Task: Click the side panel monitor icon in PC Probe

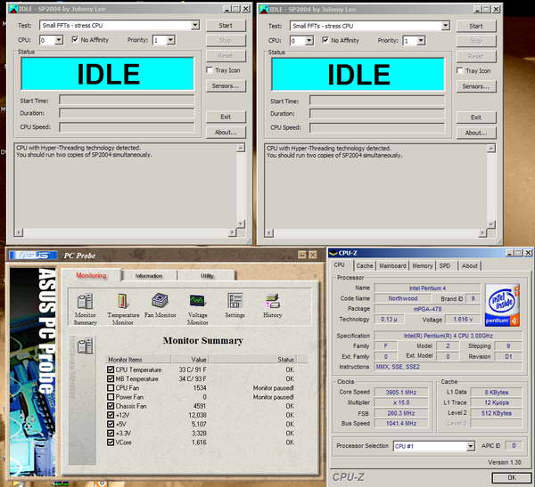Action: pyautogui.click(x=85, y=346)
